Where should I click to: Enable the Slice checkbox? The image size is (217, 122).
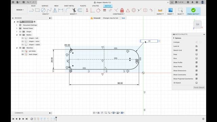[x=197, y=58]
